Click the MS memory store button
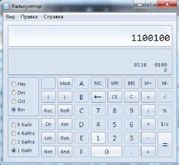This screenshot has width=179, height=165. 132,83
